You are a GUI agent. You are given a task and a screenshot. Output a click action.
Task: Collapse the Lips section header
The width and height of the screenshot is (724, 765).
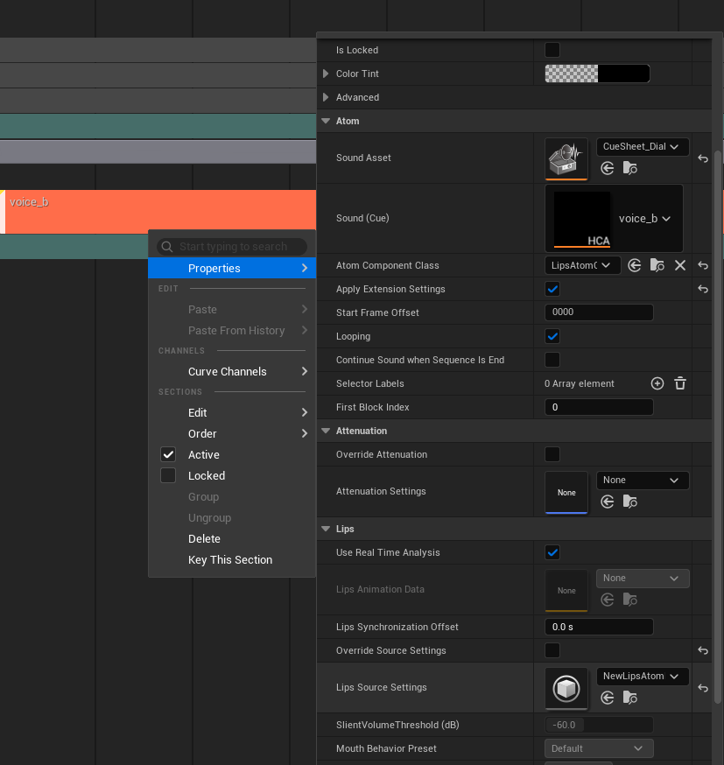327,529
